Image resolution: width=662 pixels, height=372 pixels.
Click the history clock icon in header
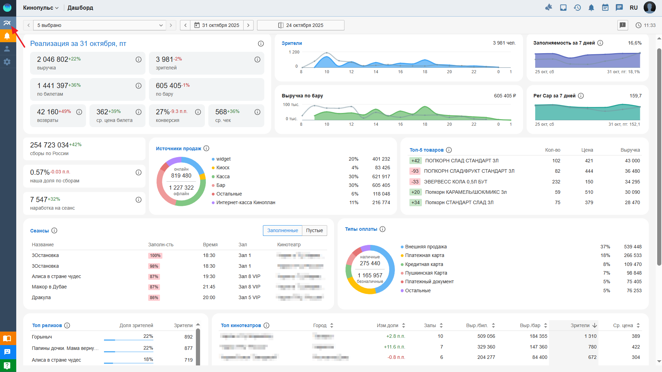click(577, 8)
